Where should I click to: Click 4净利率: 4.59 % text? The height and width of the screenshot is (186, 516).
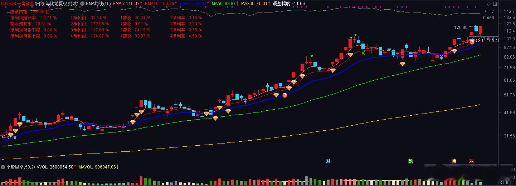click(x=186, y=36)
